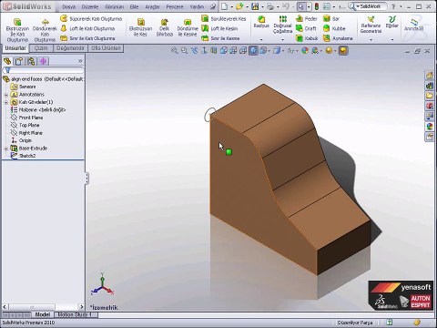
Task: Switch to the Çizim tab
Action: tap(41, 48)
